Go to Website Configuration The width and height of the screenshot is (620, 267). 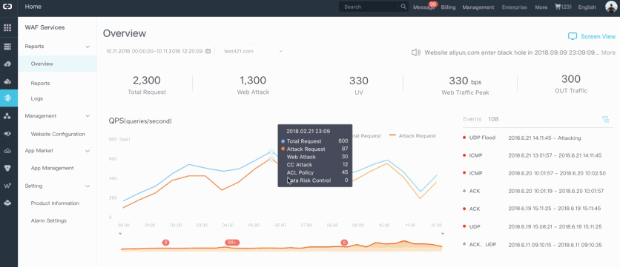[58, 134]
